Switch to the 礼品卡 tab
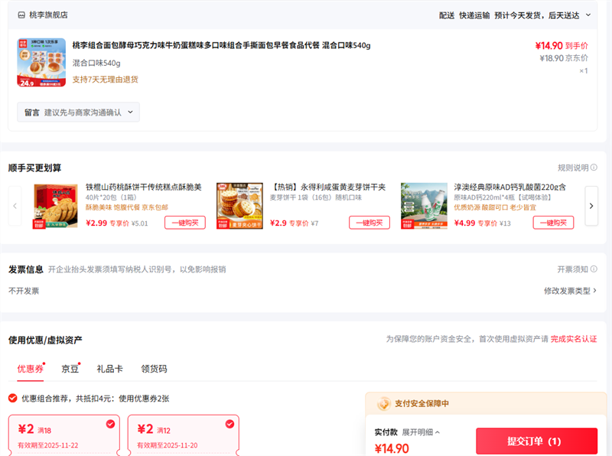Screen dimensions: 612x456 (x=109, y=369)
